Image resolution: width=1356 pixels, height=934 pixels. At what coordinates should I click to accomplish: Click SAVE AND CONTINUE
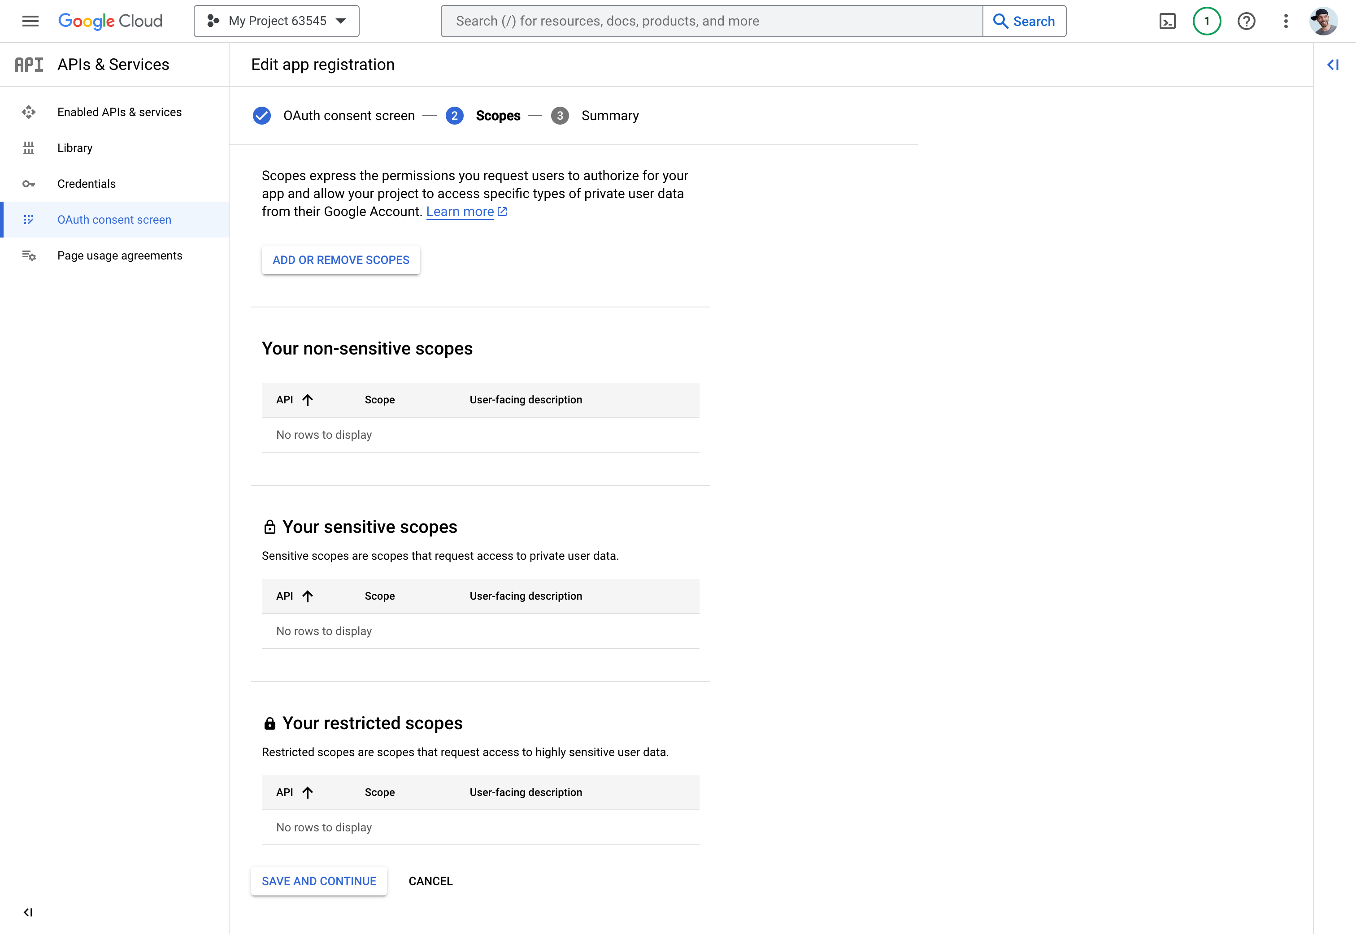[x=318, y=881]
